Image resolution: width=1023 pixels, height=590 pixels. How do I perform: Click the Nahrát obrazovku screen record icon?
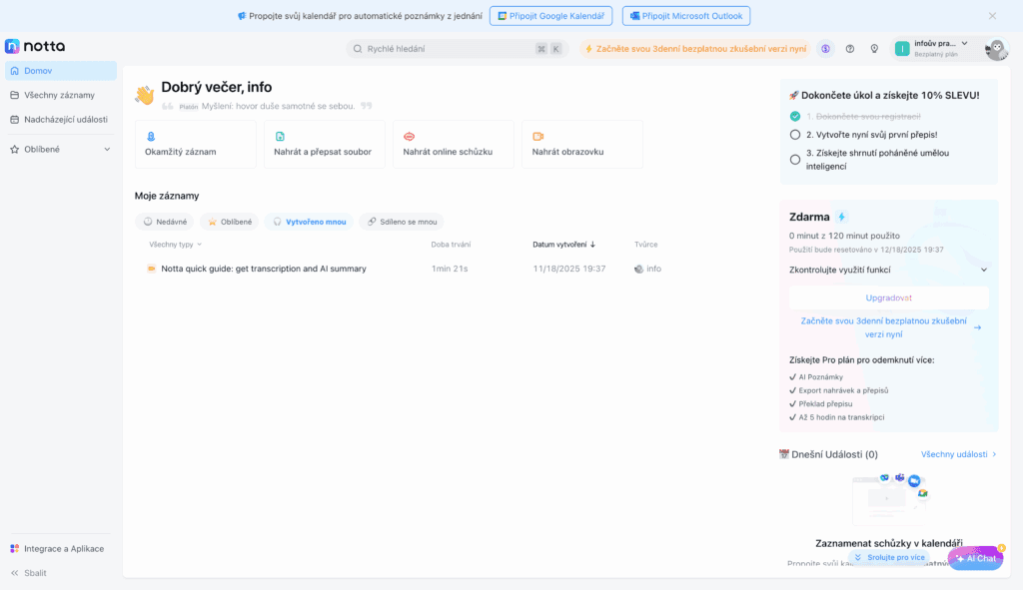(x=537, y=136)
